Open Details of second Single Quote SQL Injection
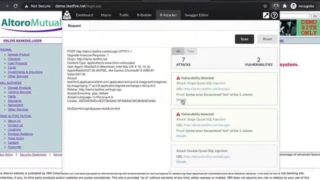The image size is (320, 180). click(x=181, y=135)
